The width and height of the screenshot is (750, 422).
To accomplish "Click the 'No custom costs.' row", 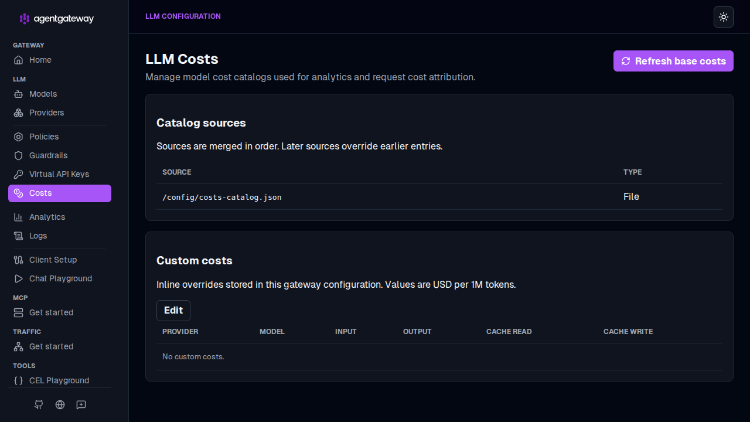I will point(439,356).
